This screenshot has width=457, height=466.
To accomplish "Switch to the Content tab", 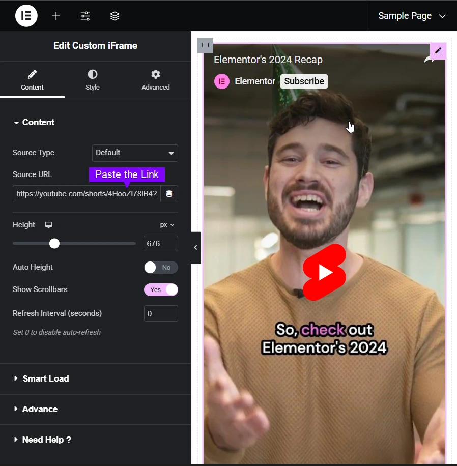I will pyautogui.click(x=32, y=80).
